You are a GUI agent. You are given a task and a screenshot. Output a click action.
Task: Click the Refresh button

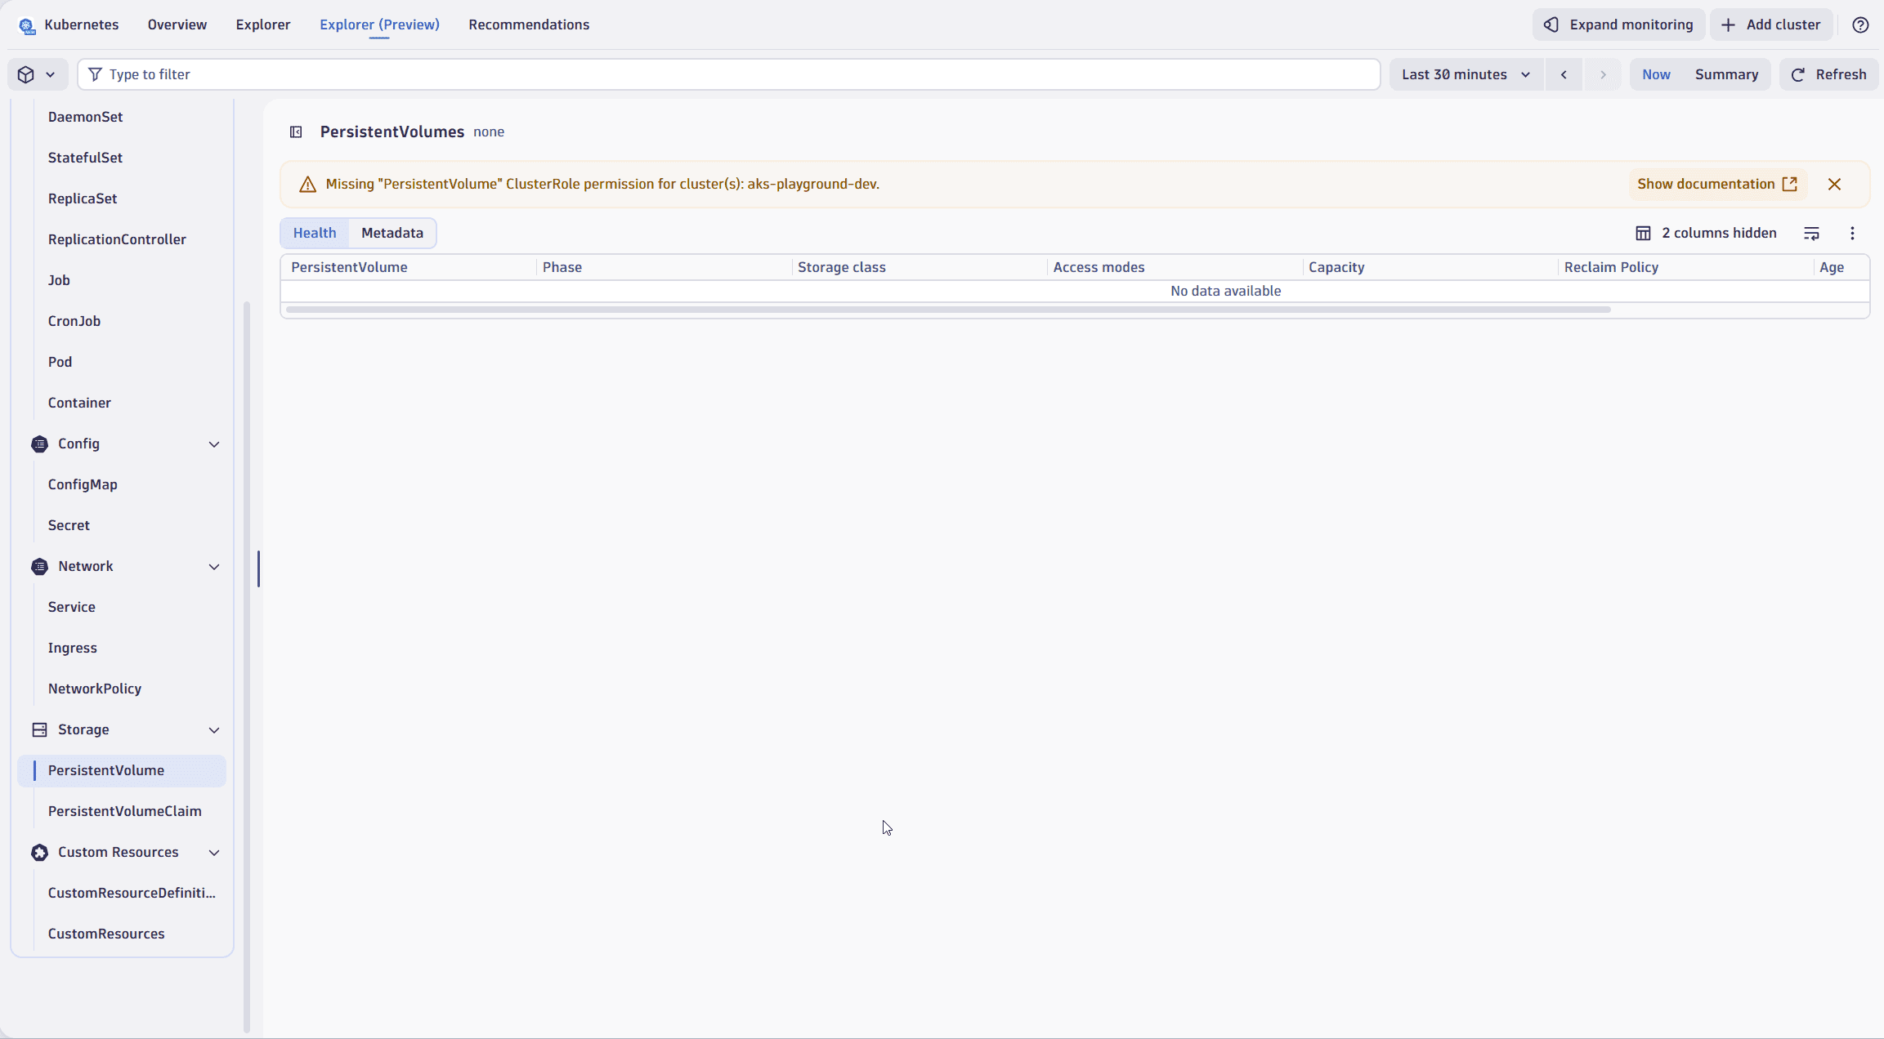click(x=1828, y=74)
